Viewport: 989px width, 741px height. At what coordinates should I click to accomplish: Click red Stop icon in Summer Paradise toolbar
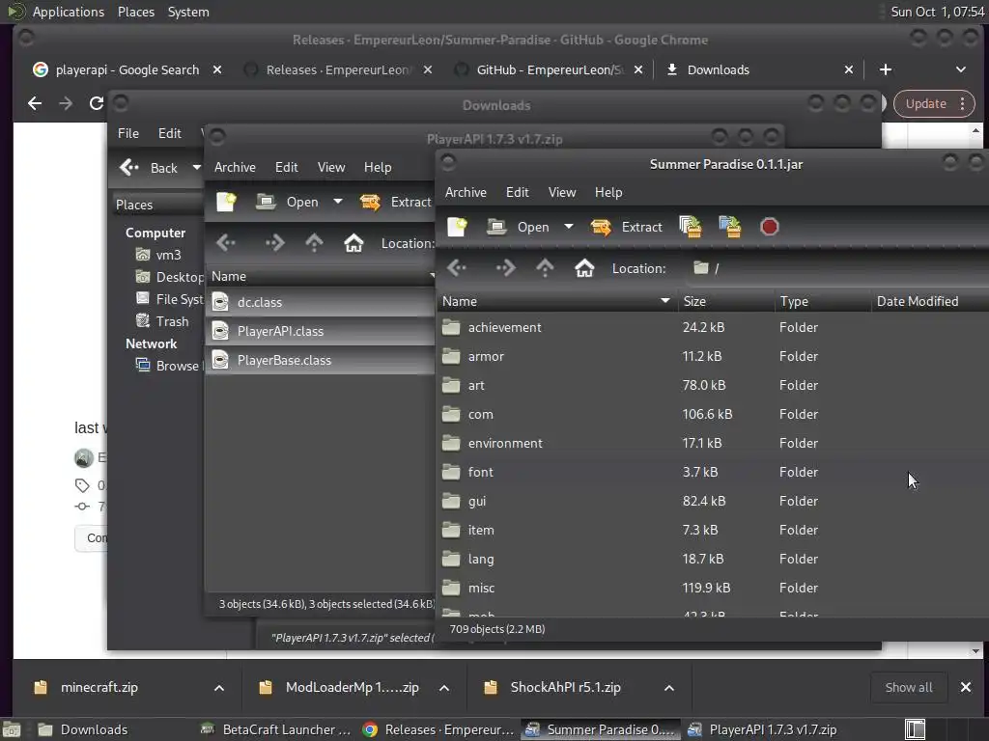tap(770, 227)
